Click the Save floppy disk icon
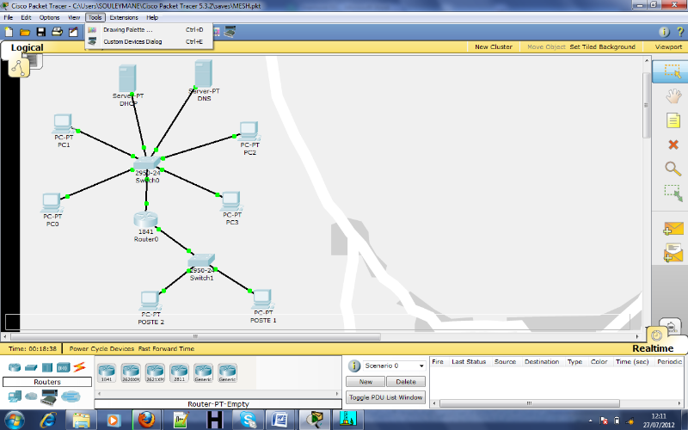Image resolution: width=688 pixels, height=430 pixels. pyautogui.click(x=40, y=32)
